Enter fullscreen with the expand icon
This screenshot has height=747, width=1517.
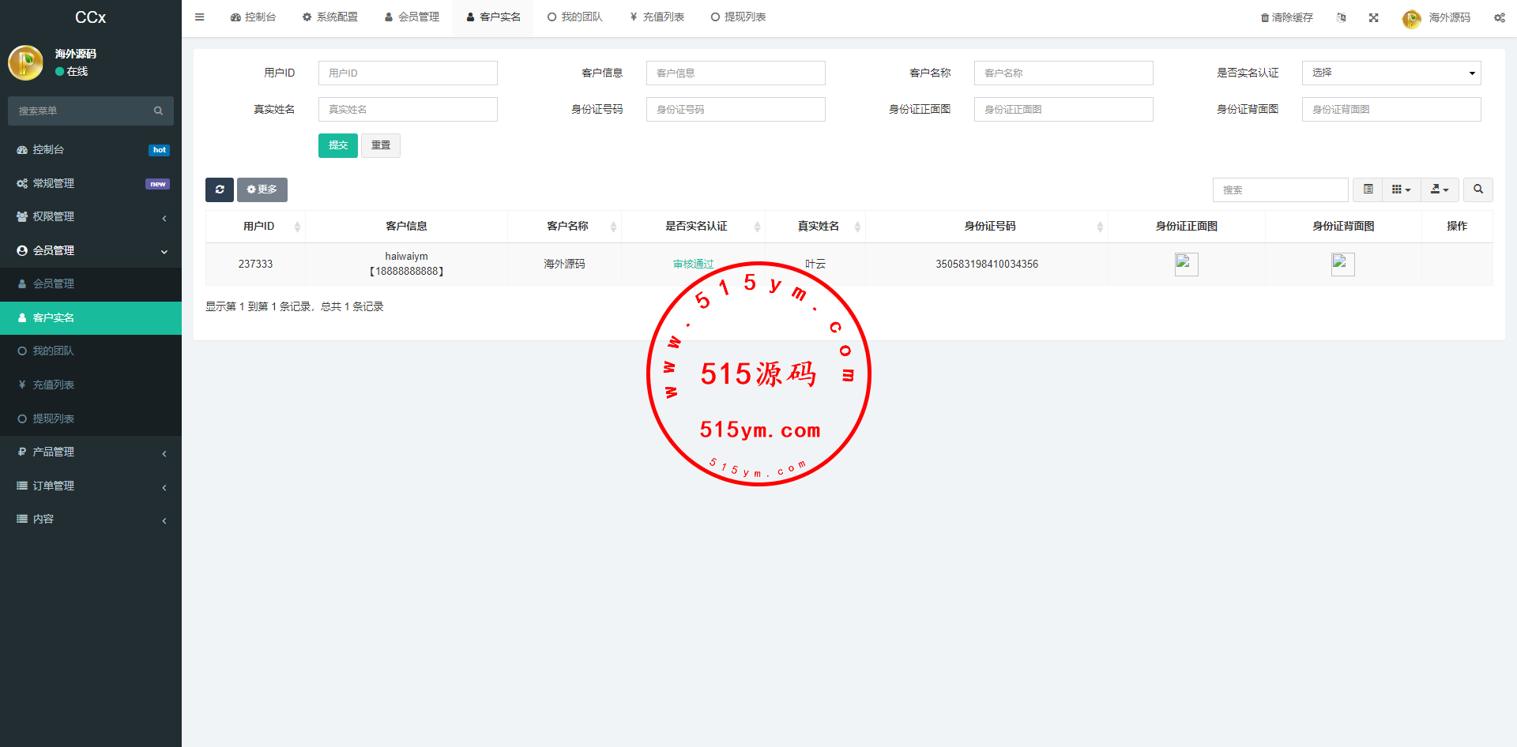point(1373,17)
